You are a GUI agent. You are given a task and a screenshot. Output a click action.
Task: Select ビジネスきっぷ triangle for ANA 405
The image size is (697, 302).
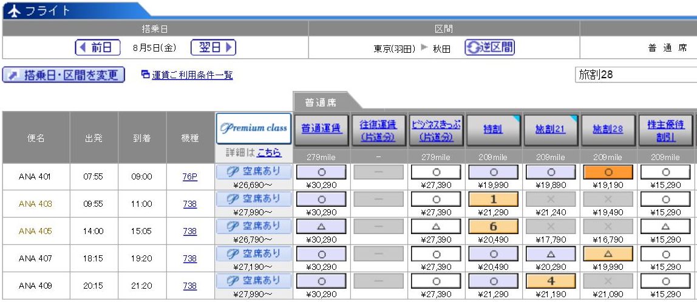click(436, 227)
